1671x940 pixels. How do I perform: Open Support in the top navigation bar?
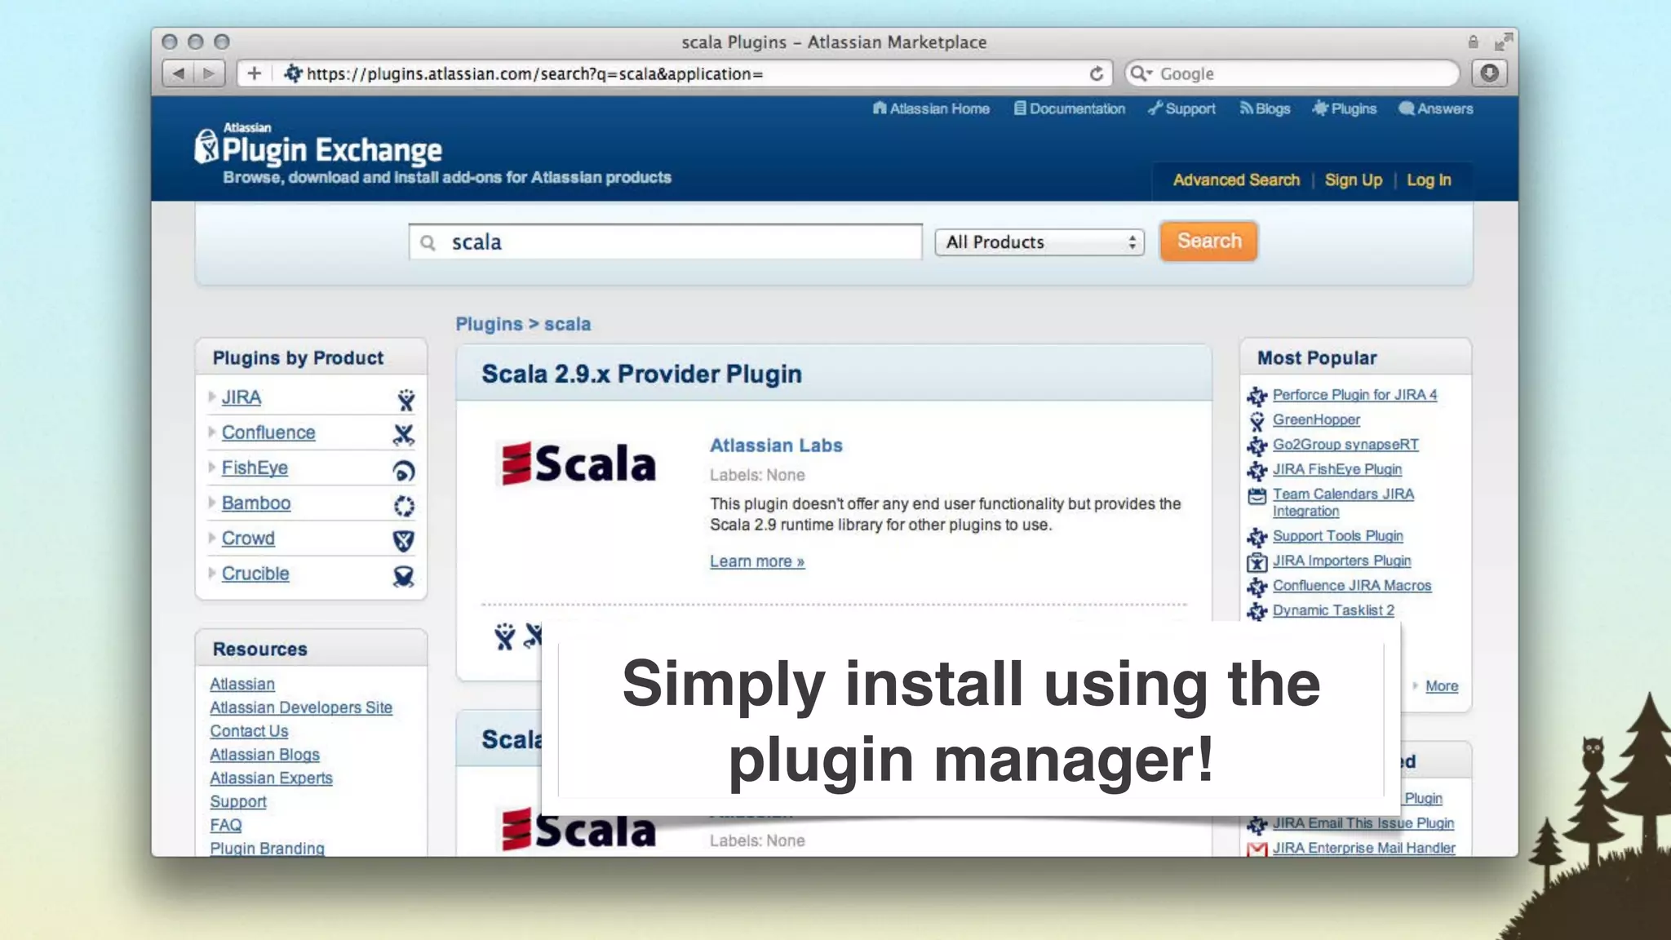(1181, 109)
